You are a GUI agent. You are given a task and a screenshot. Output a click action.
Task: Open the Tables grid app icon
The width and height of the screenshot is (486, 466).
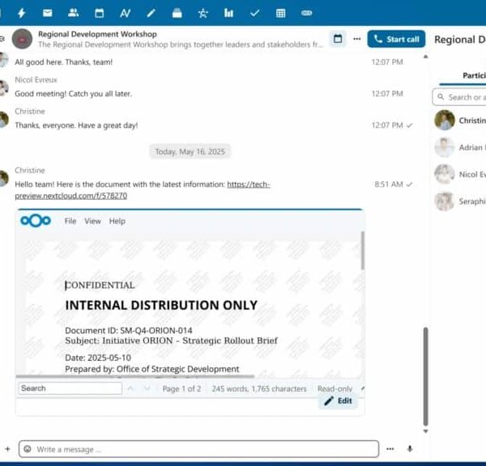click(280, 13)
